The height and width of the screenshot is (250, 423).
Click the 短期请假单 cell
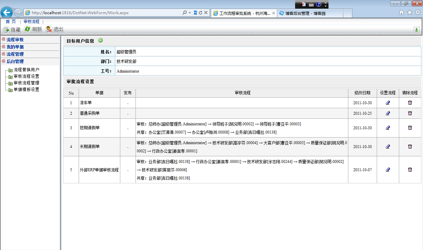pos(99,128)
